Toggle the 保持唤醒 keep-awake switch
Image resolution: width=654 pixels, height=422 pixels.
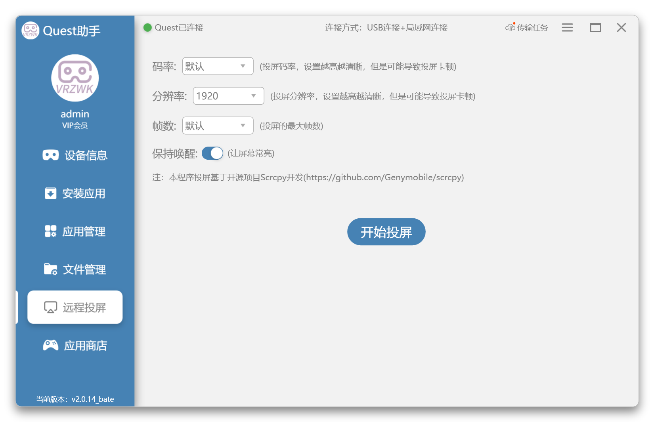click(212, 153)
